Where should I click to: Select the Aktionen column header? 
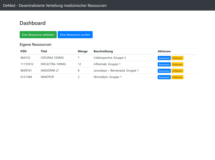pos(164,51)
